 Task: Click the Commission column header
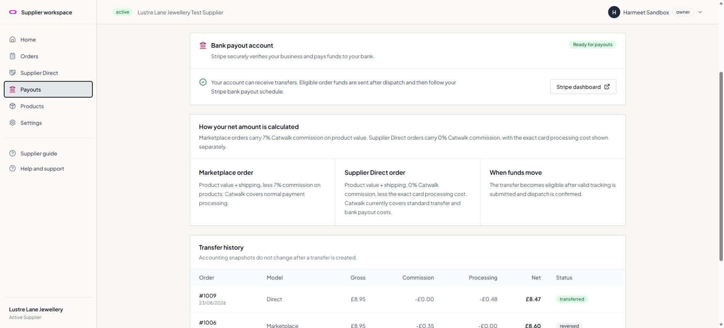418,277
